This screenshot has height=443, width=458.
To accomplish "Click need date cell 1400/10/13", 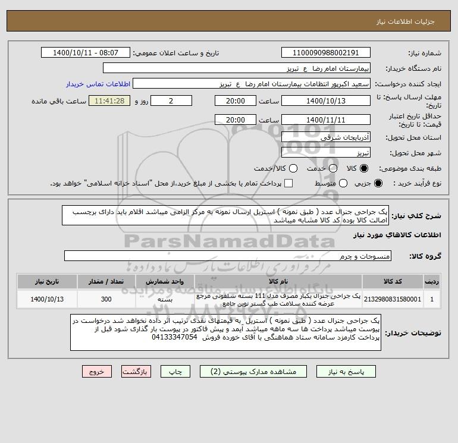I will [x=47, y=299].
